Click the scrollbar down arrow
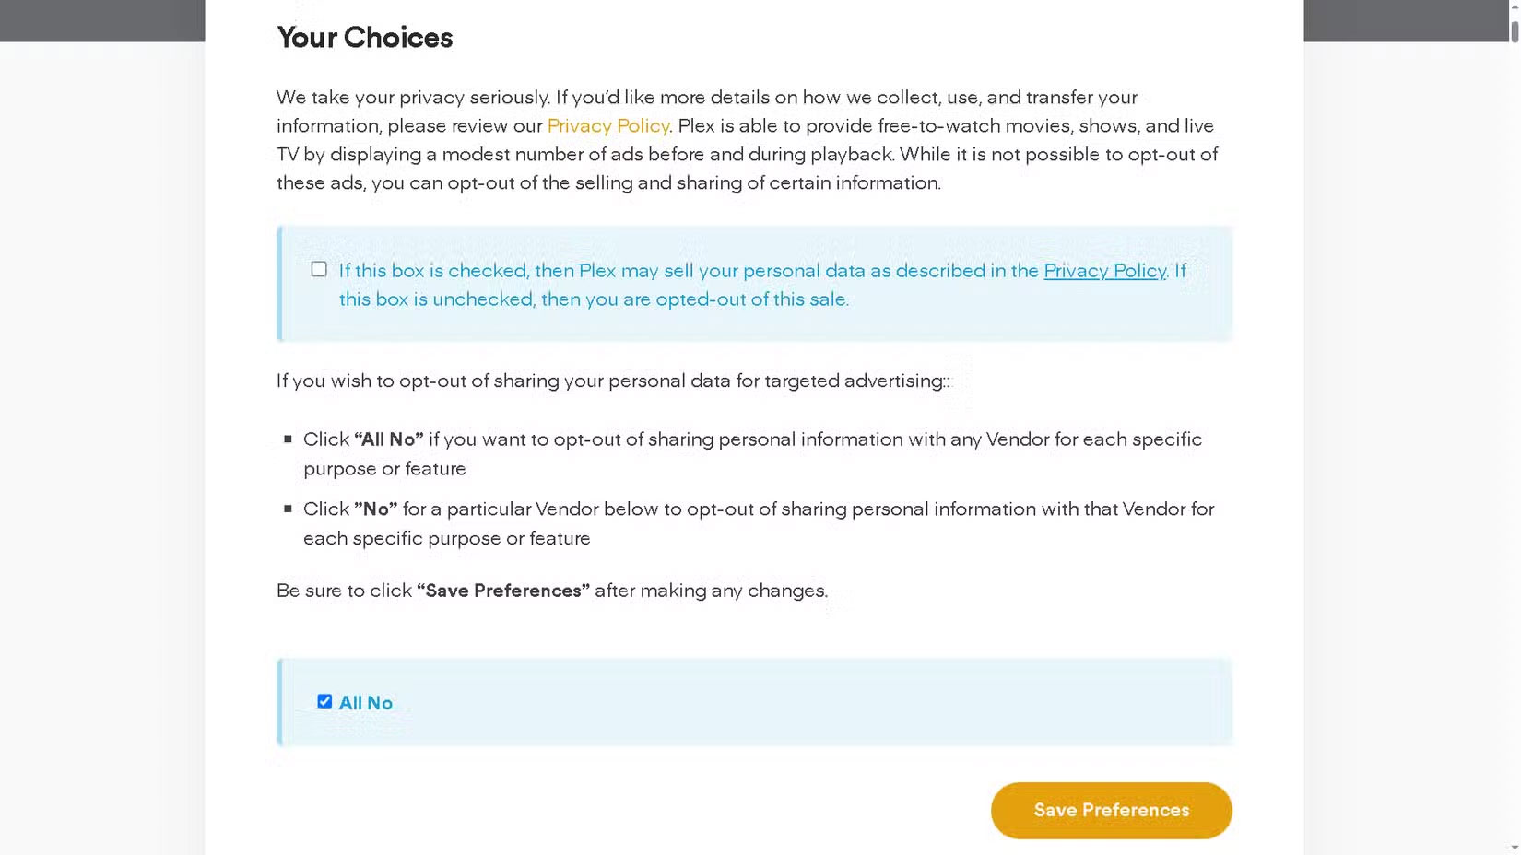1521x855 pixels. (1515, 849)
